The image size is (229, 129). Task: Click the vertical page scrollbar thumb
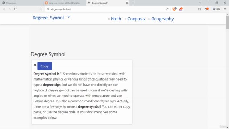228,22
